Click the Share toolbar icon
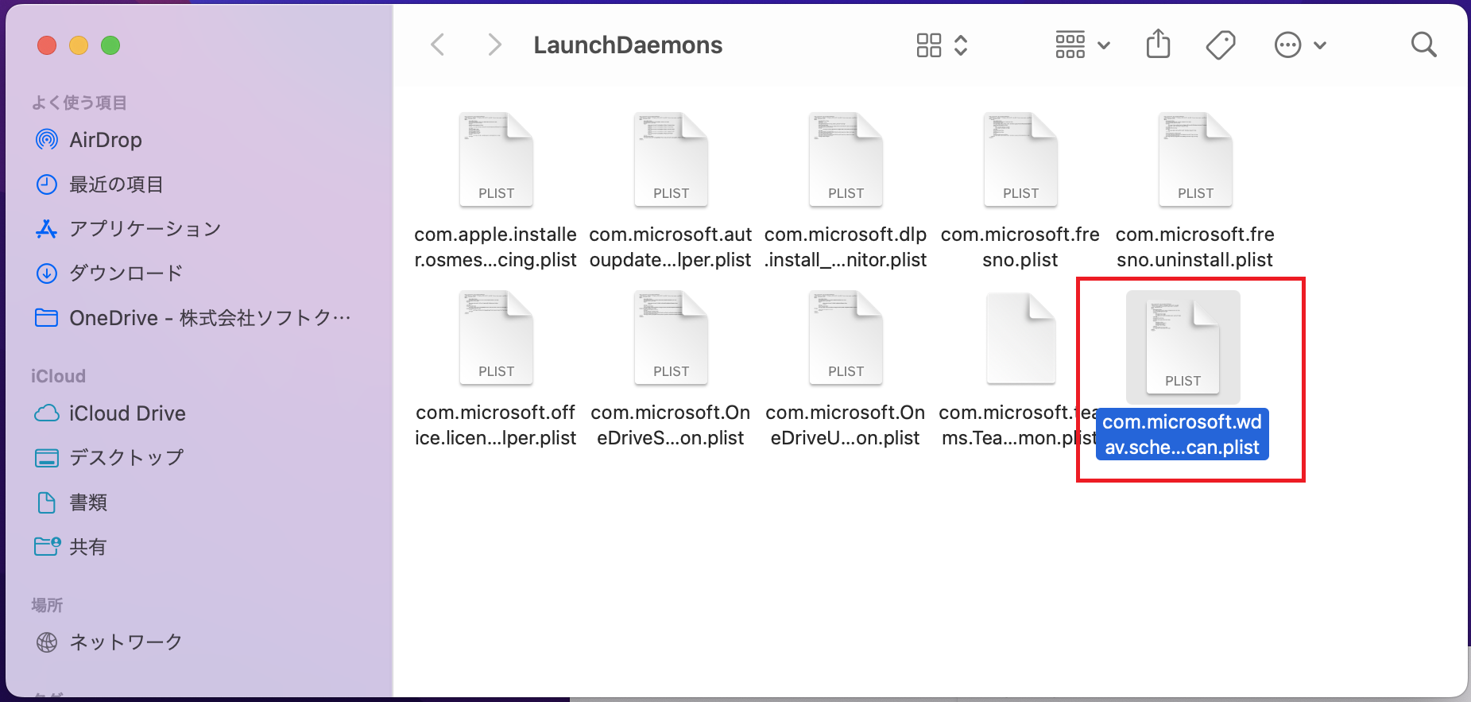1471x702 pixels. click(x=1158, y=44)
